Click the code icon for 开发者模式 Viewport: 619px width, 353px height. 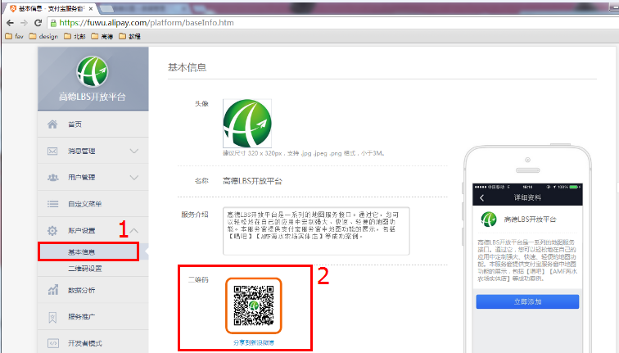pyautogui.click(x=53, y=343)
